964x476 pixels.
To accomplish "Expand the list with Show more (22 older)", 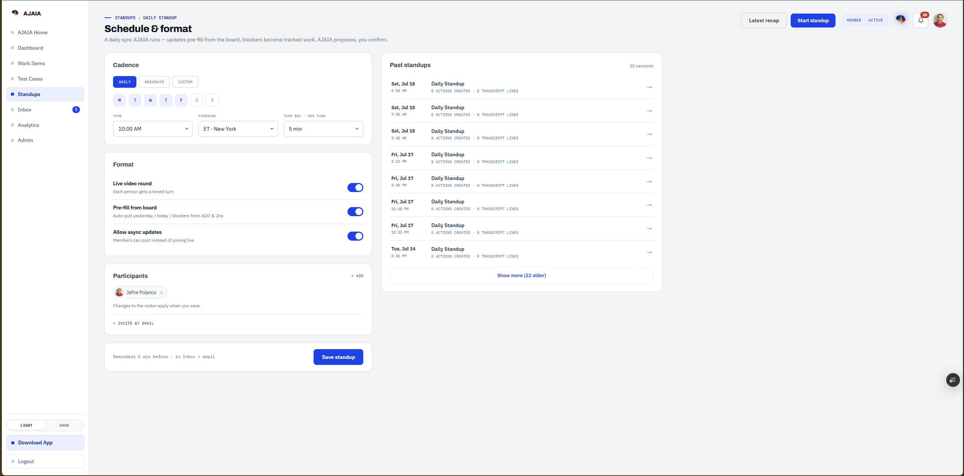I will coord(521,276).
